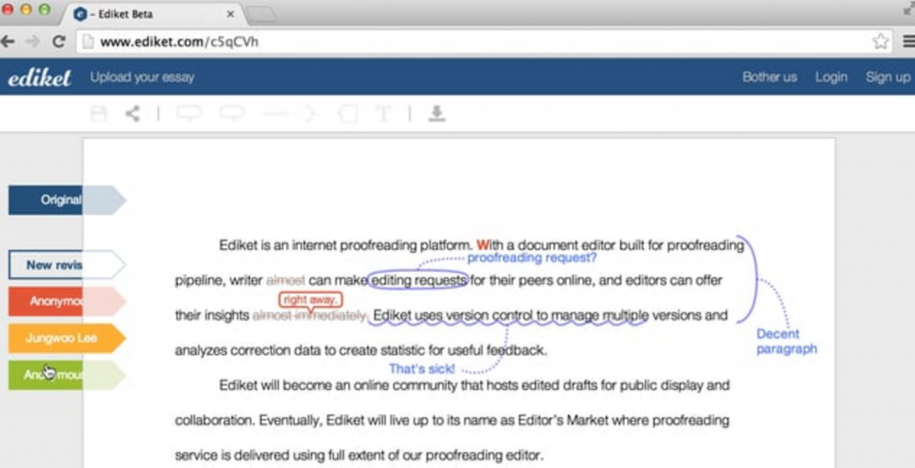Go back with browser back arrow

8,41
